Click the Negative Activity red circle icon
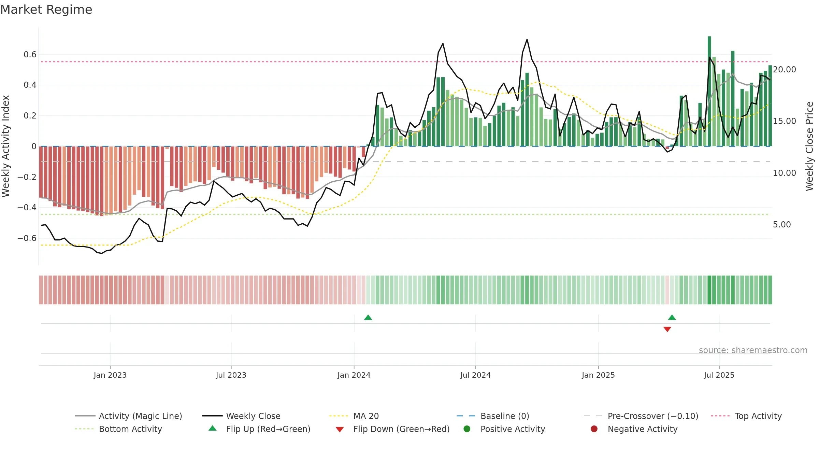Image resolution: width=819 pixels, height=461 pixels. (594, 429)
